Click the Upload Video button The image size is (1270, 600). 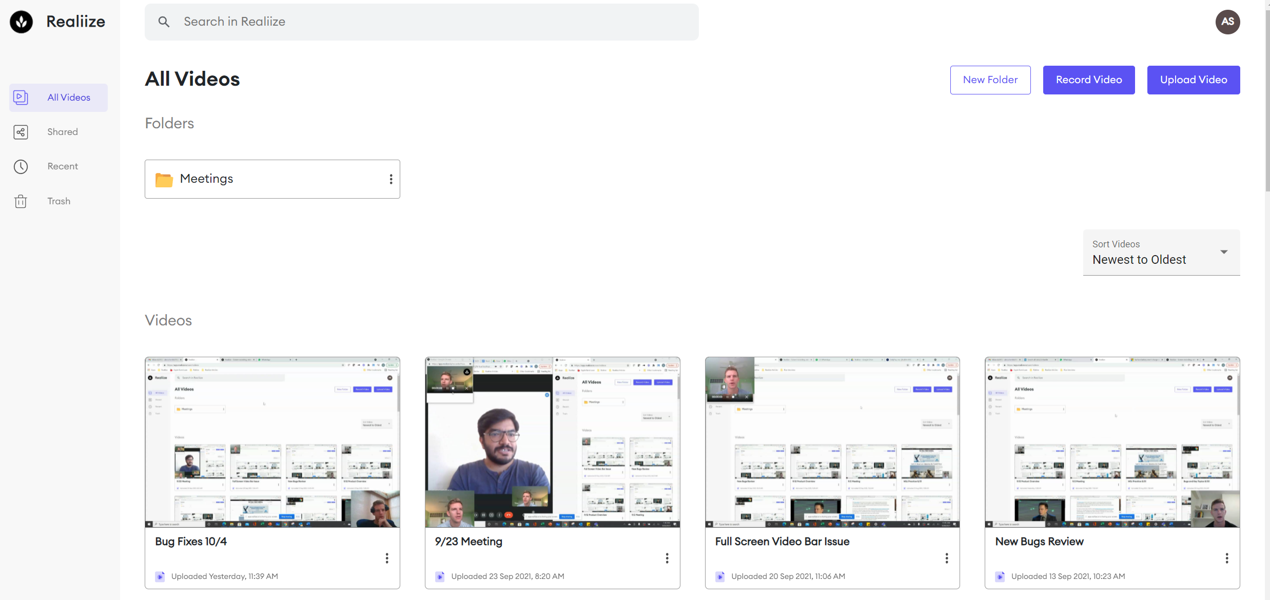tap(1193, 80)
